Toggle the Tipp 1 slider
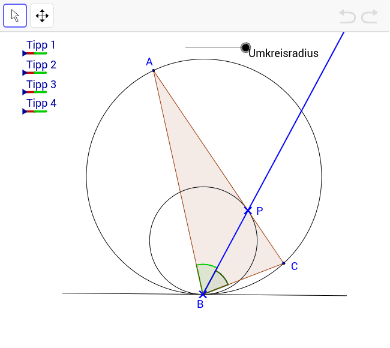This screenshot has height=348, width=390. pyautogui.click(x=35, y=53)
